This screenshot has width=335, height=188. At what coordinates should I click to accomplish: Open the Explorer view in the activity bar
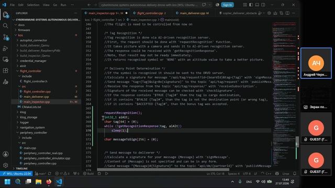click(6, 15)
